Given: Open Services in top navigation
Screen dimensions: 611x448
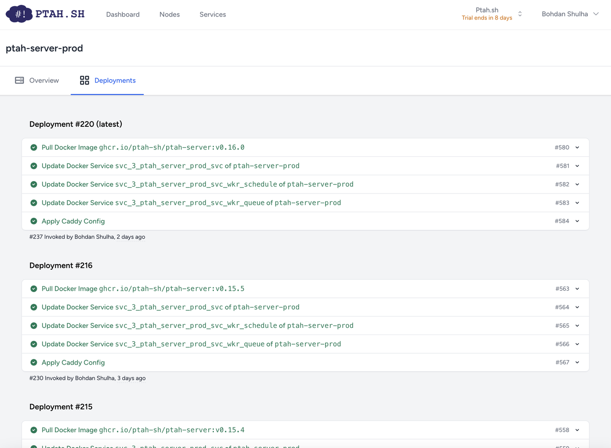Looking at the screenshot, I should click(x=213, y=14).
